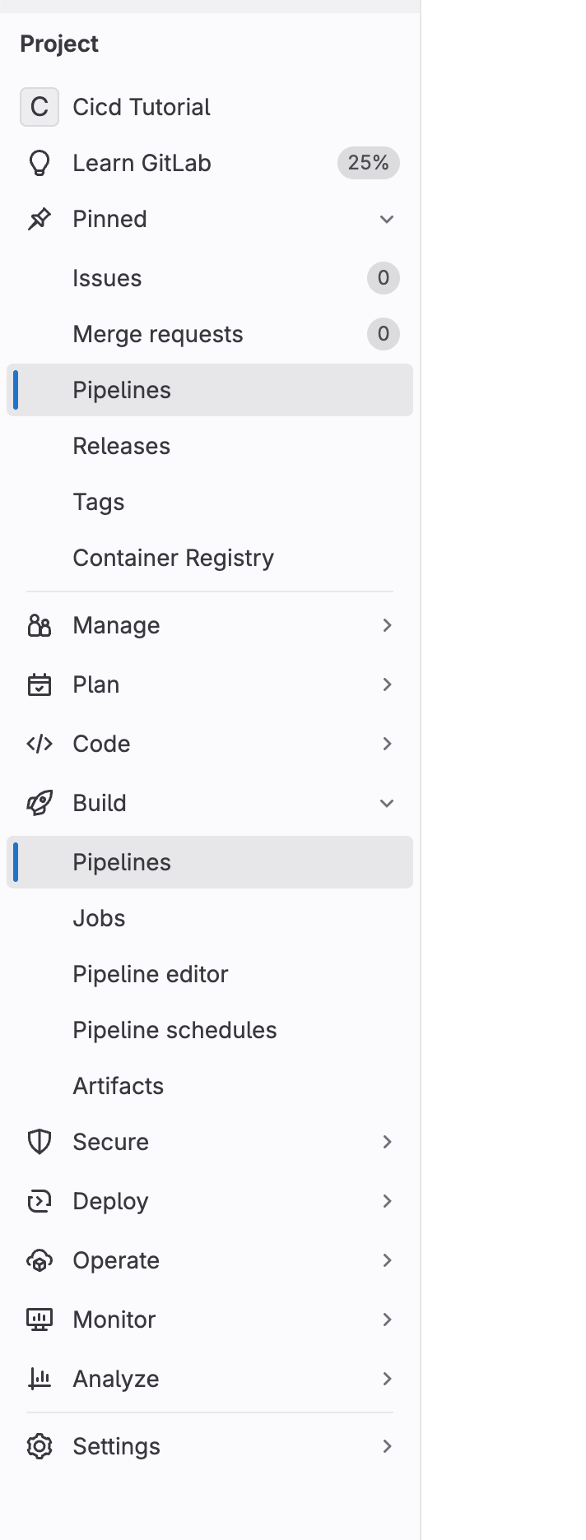Click the Learn GitLab lightbulb icon
Image resolution: width=586 pixels, height=1540 pixels.
39,162
